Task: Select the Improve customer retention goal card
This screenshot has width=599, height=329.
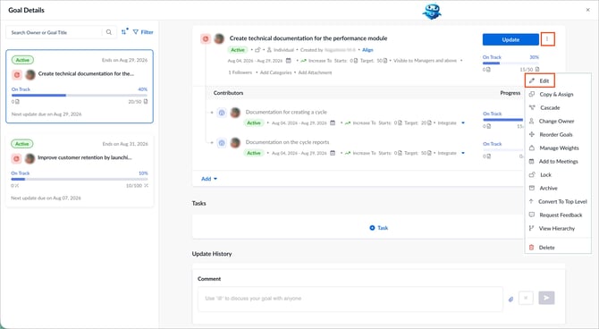Action: 80,170
